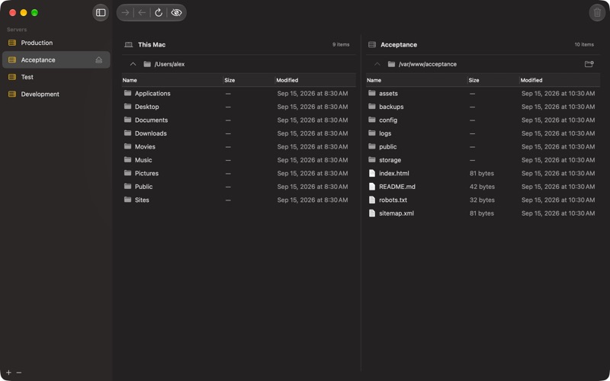Eject the Acceptance server connection
610x381 pixels.
pyautogui.click(x=99, y=60)
